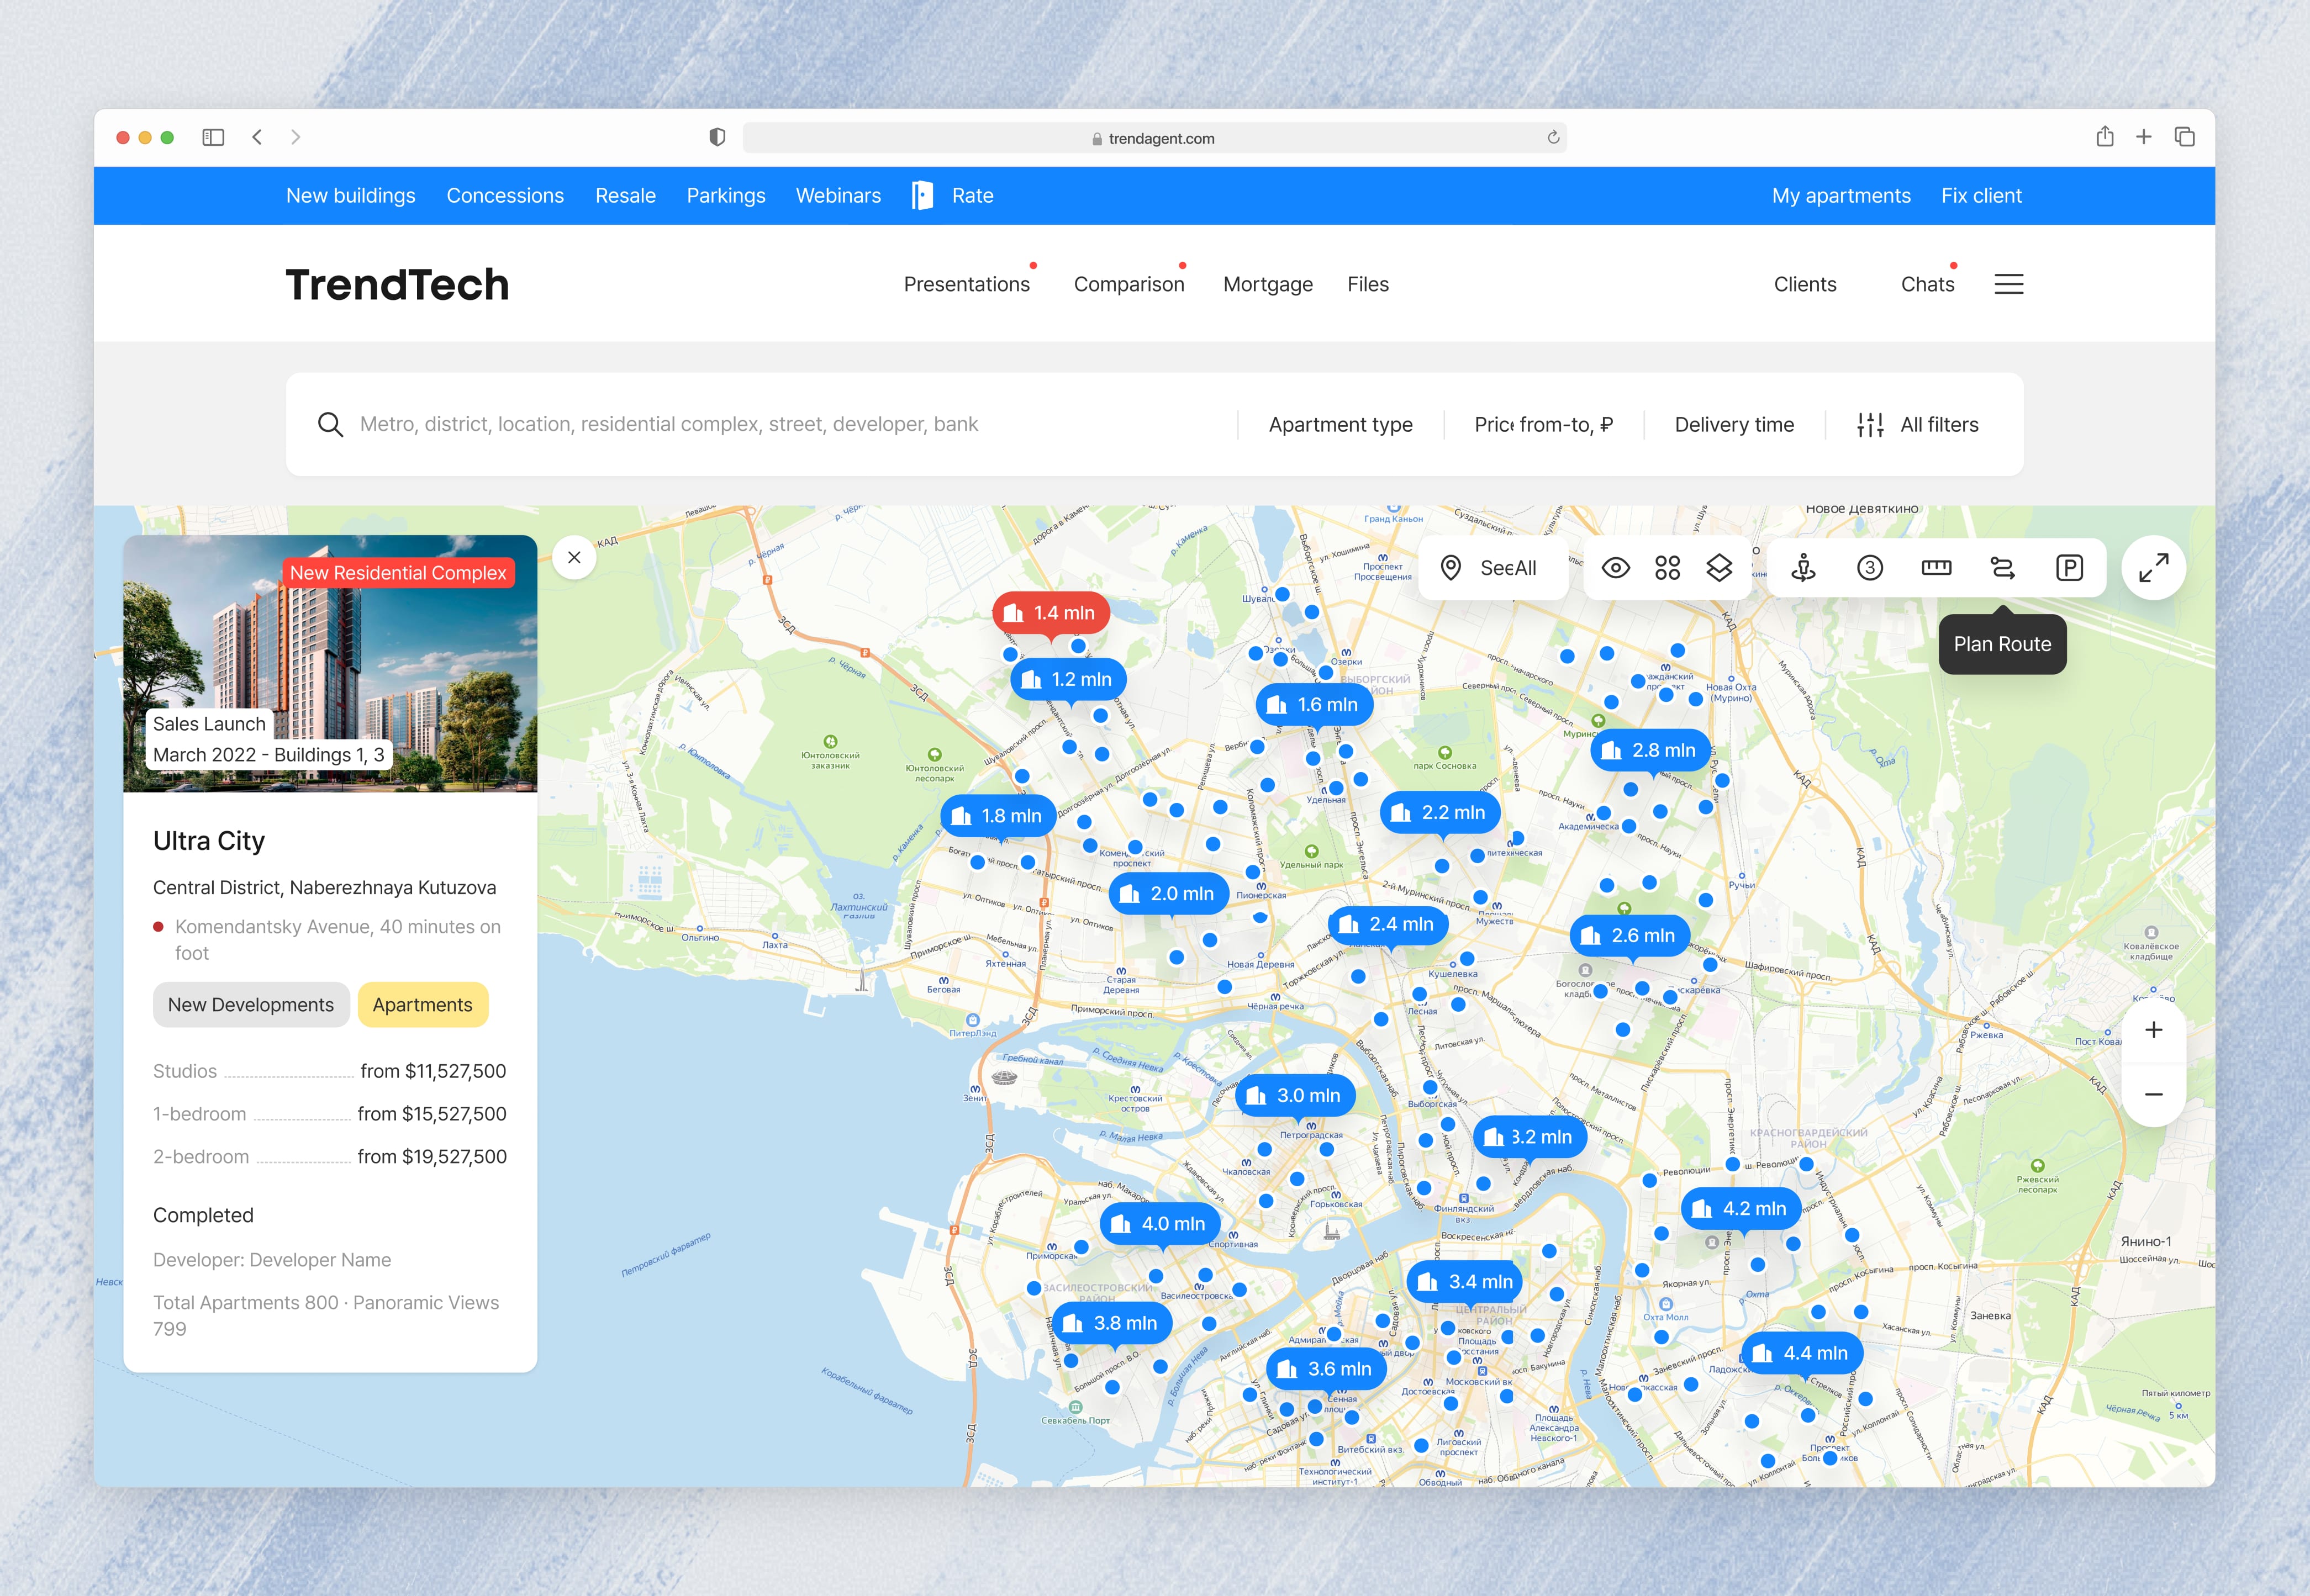Zoom in on the map
Image resolution: width=2310 pixels, height=1596 pixels.
(2153, 1030)
